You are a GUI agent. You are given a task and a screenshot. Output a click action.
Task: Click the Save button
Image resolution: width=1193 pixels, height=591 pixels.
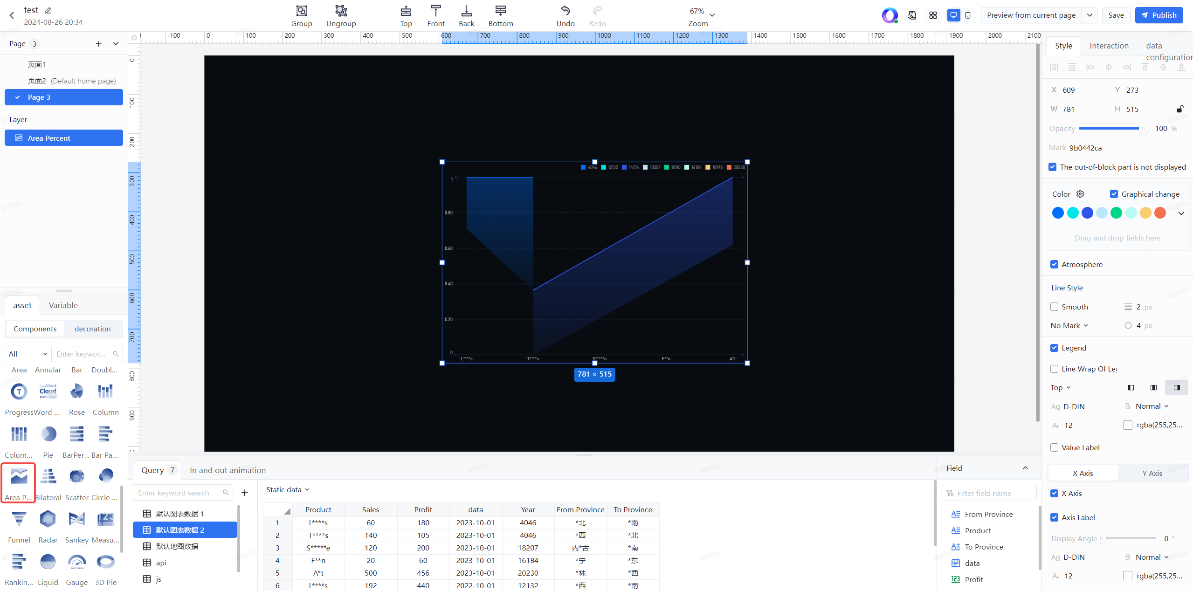click(1116, 15)
